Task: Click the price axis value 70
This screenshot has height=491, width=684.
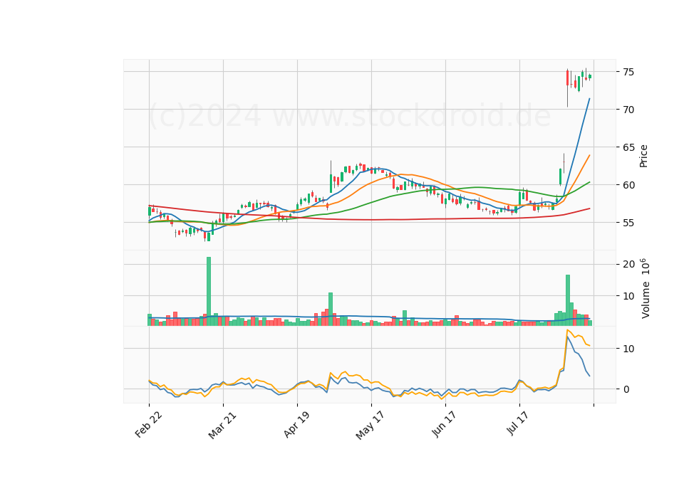Action: [x=628, y=110]
